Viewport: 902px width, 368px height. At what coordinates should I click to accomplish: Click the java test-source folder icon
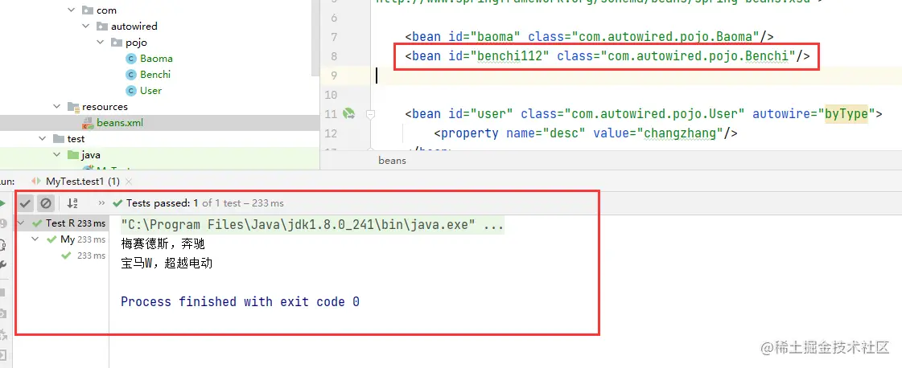(73, 155)
